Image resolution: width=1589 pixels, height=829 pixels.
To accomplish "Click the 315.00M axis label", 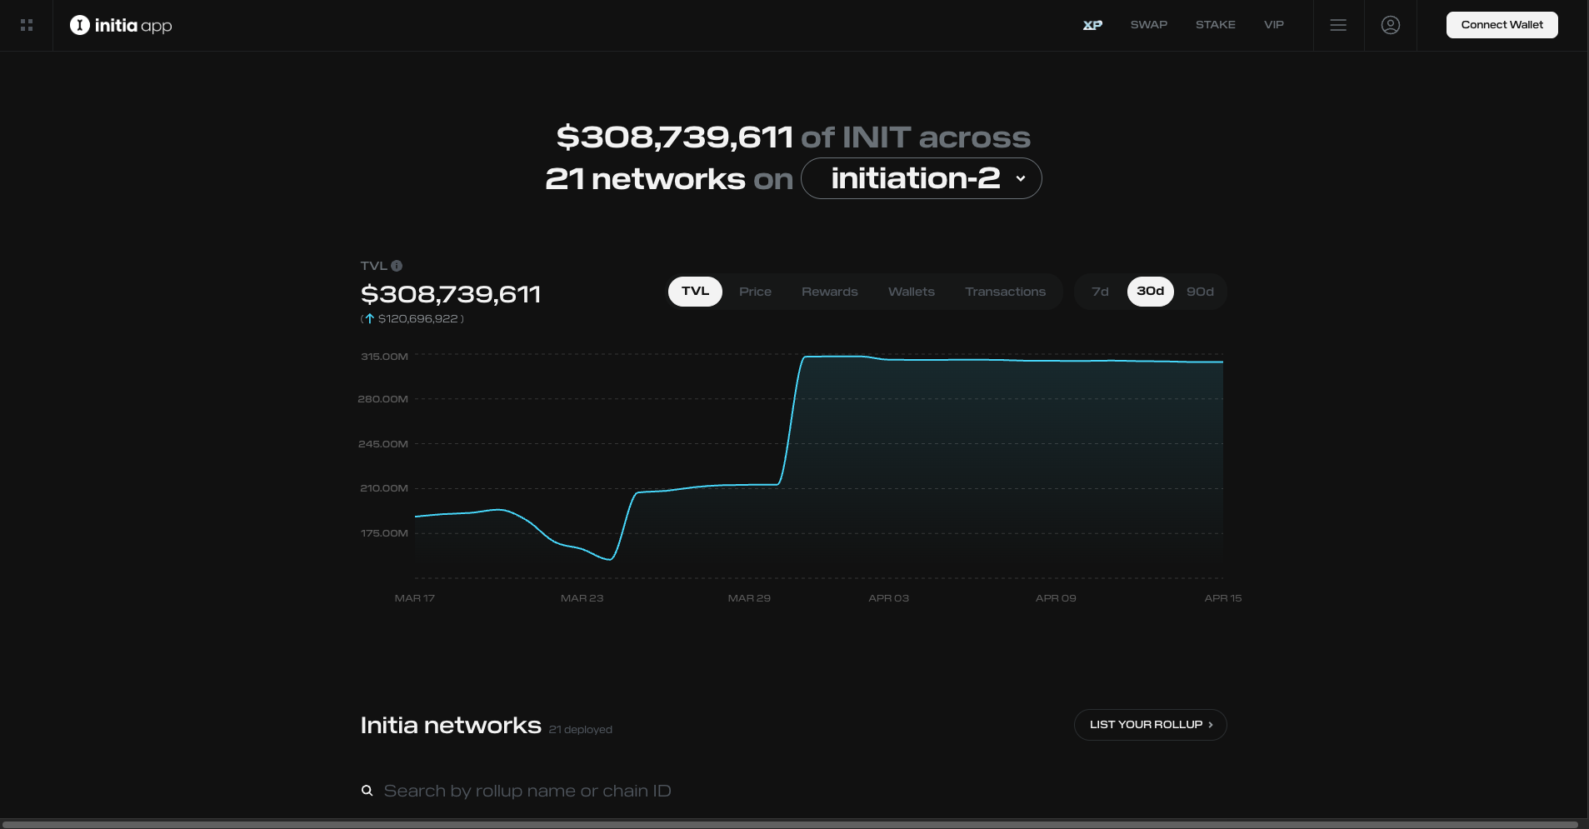I will click(x=384, y=356).
